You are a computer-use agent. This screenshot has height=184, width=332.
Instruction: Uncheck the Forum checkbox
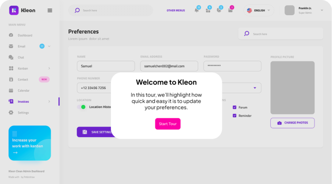[x=234, y=107]
